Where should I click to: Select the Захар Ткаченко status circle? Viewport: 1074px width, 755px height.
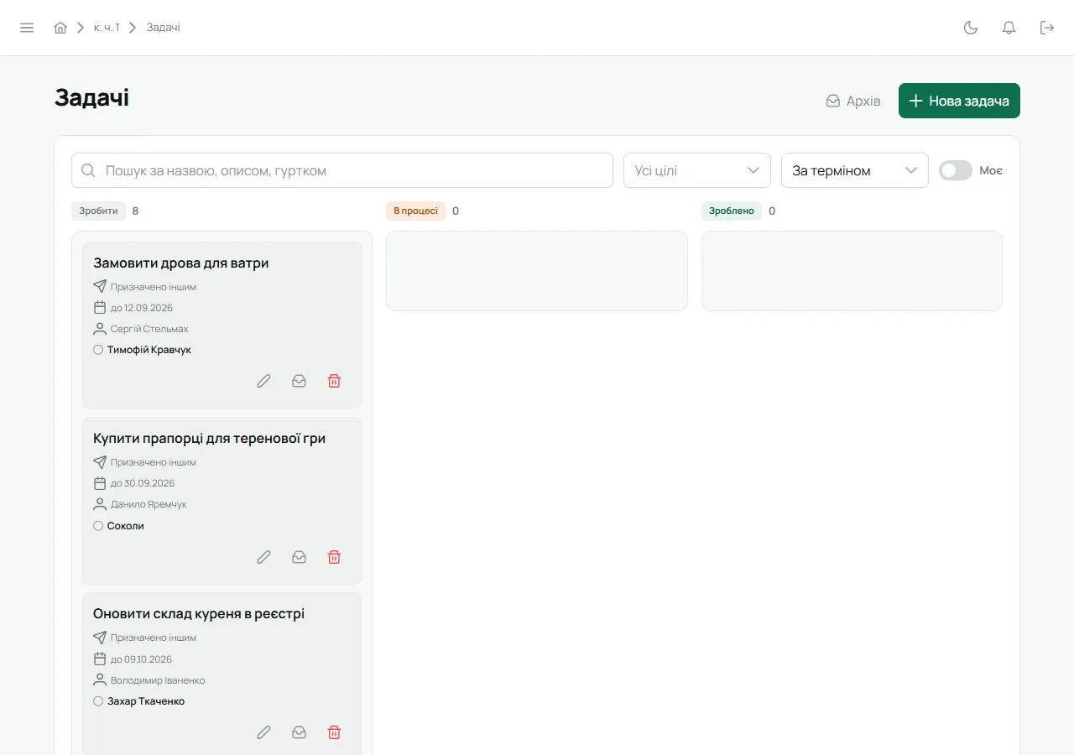pyautogui.click(x=98, y=701)
